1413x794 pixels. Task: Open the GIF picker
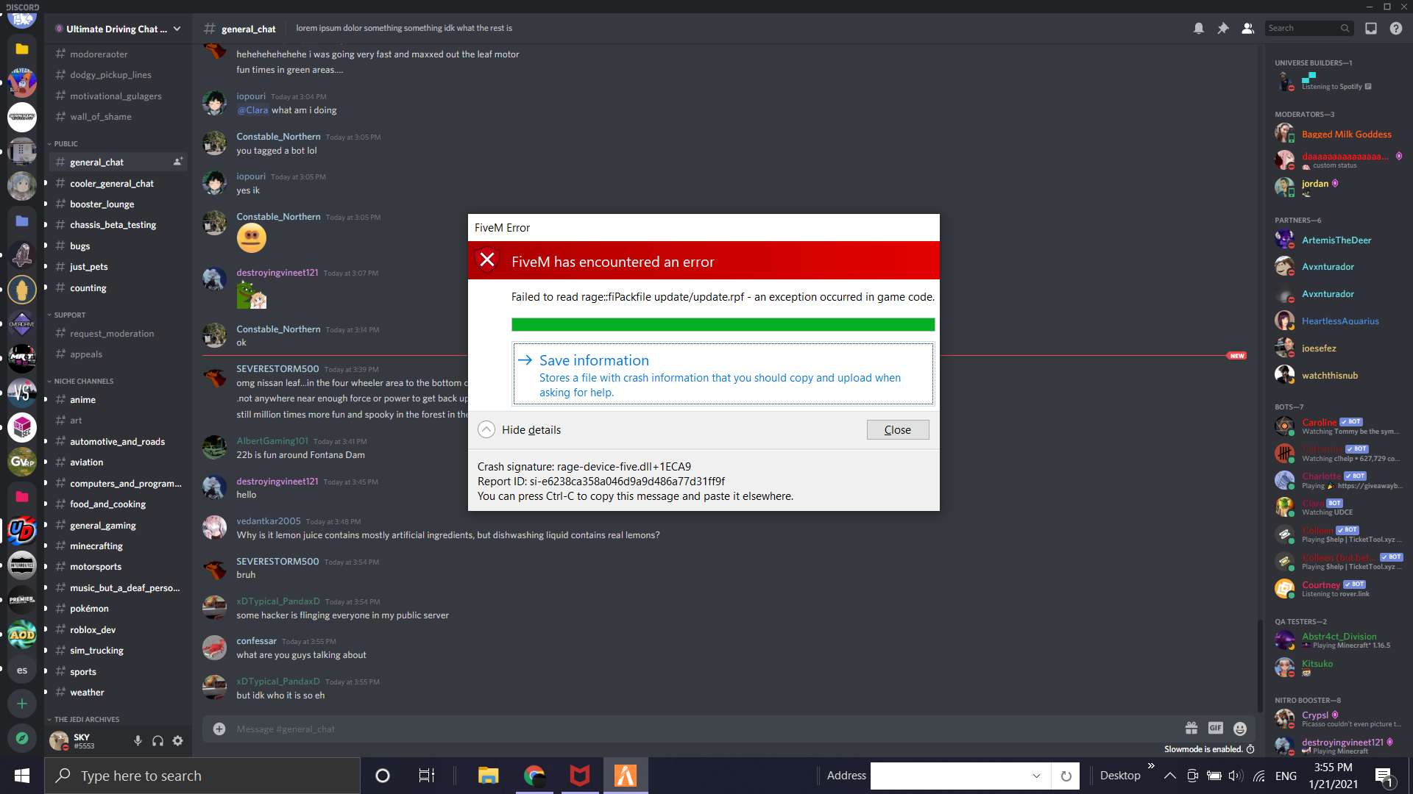tap(1216, 729)
